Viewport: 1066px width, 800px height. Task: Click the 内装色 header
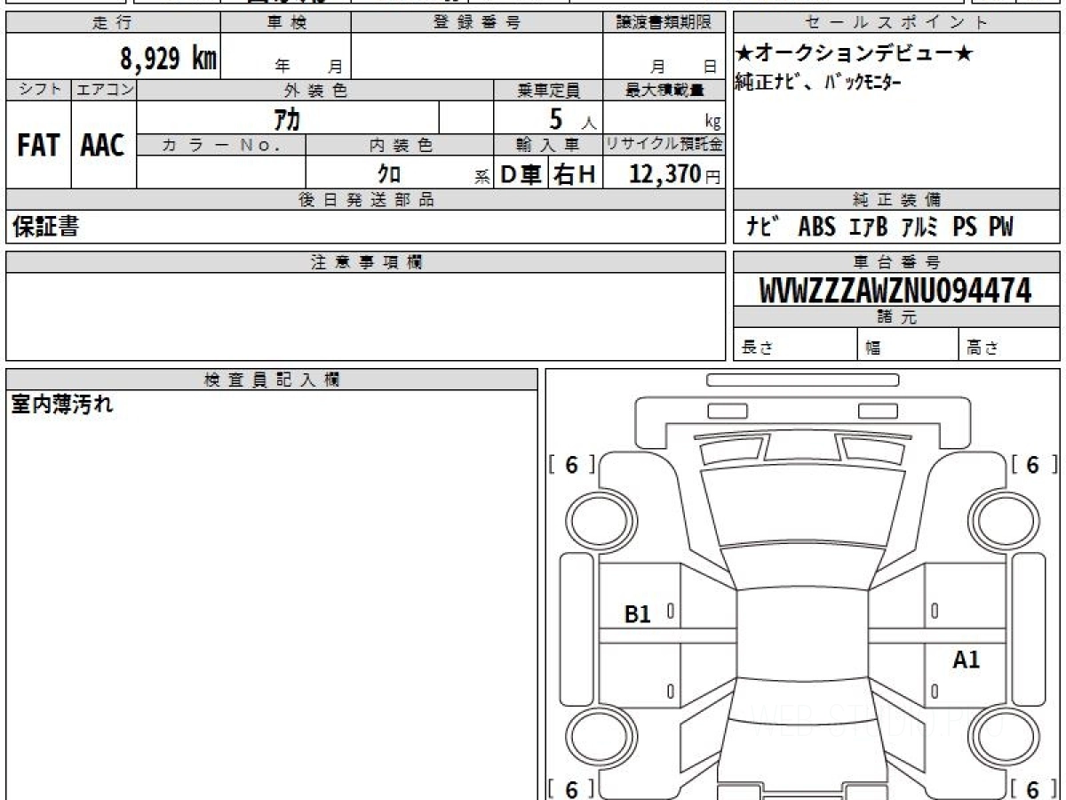click(400, 144)
